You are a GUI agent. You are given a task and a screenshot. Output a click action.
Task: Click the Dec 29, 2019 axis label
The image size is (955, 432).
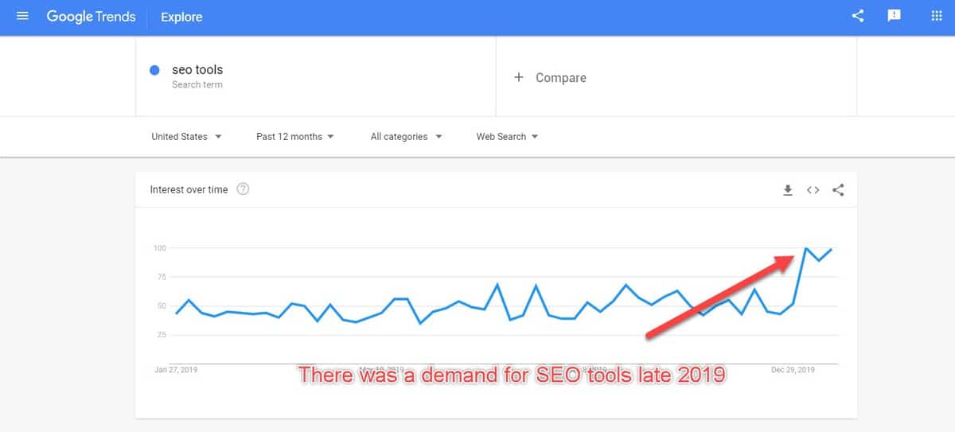(793, 370)
